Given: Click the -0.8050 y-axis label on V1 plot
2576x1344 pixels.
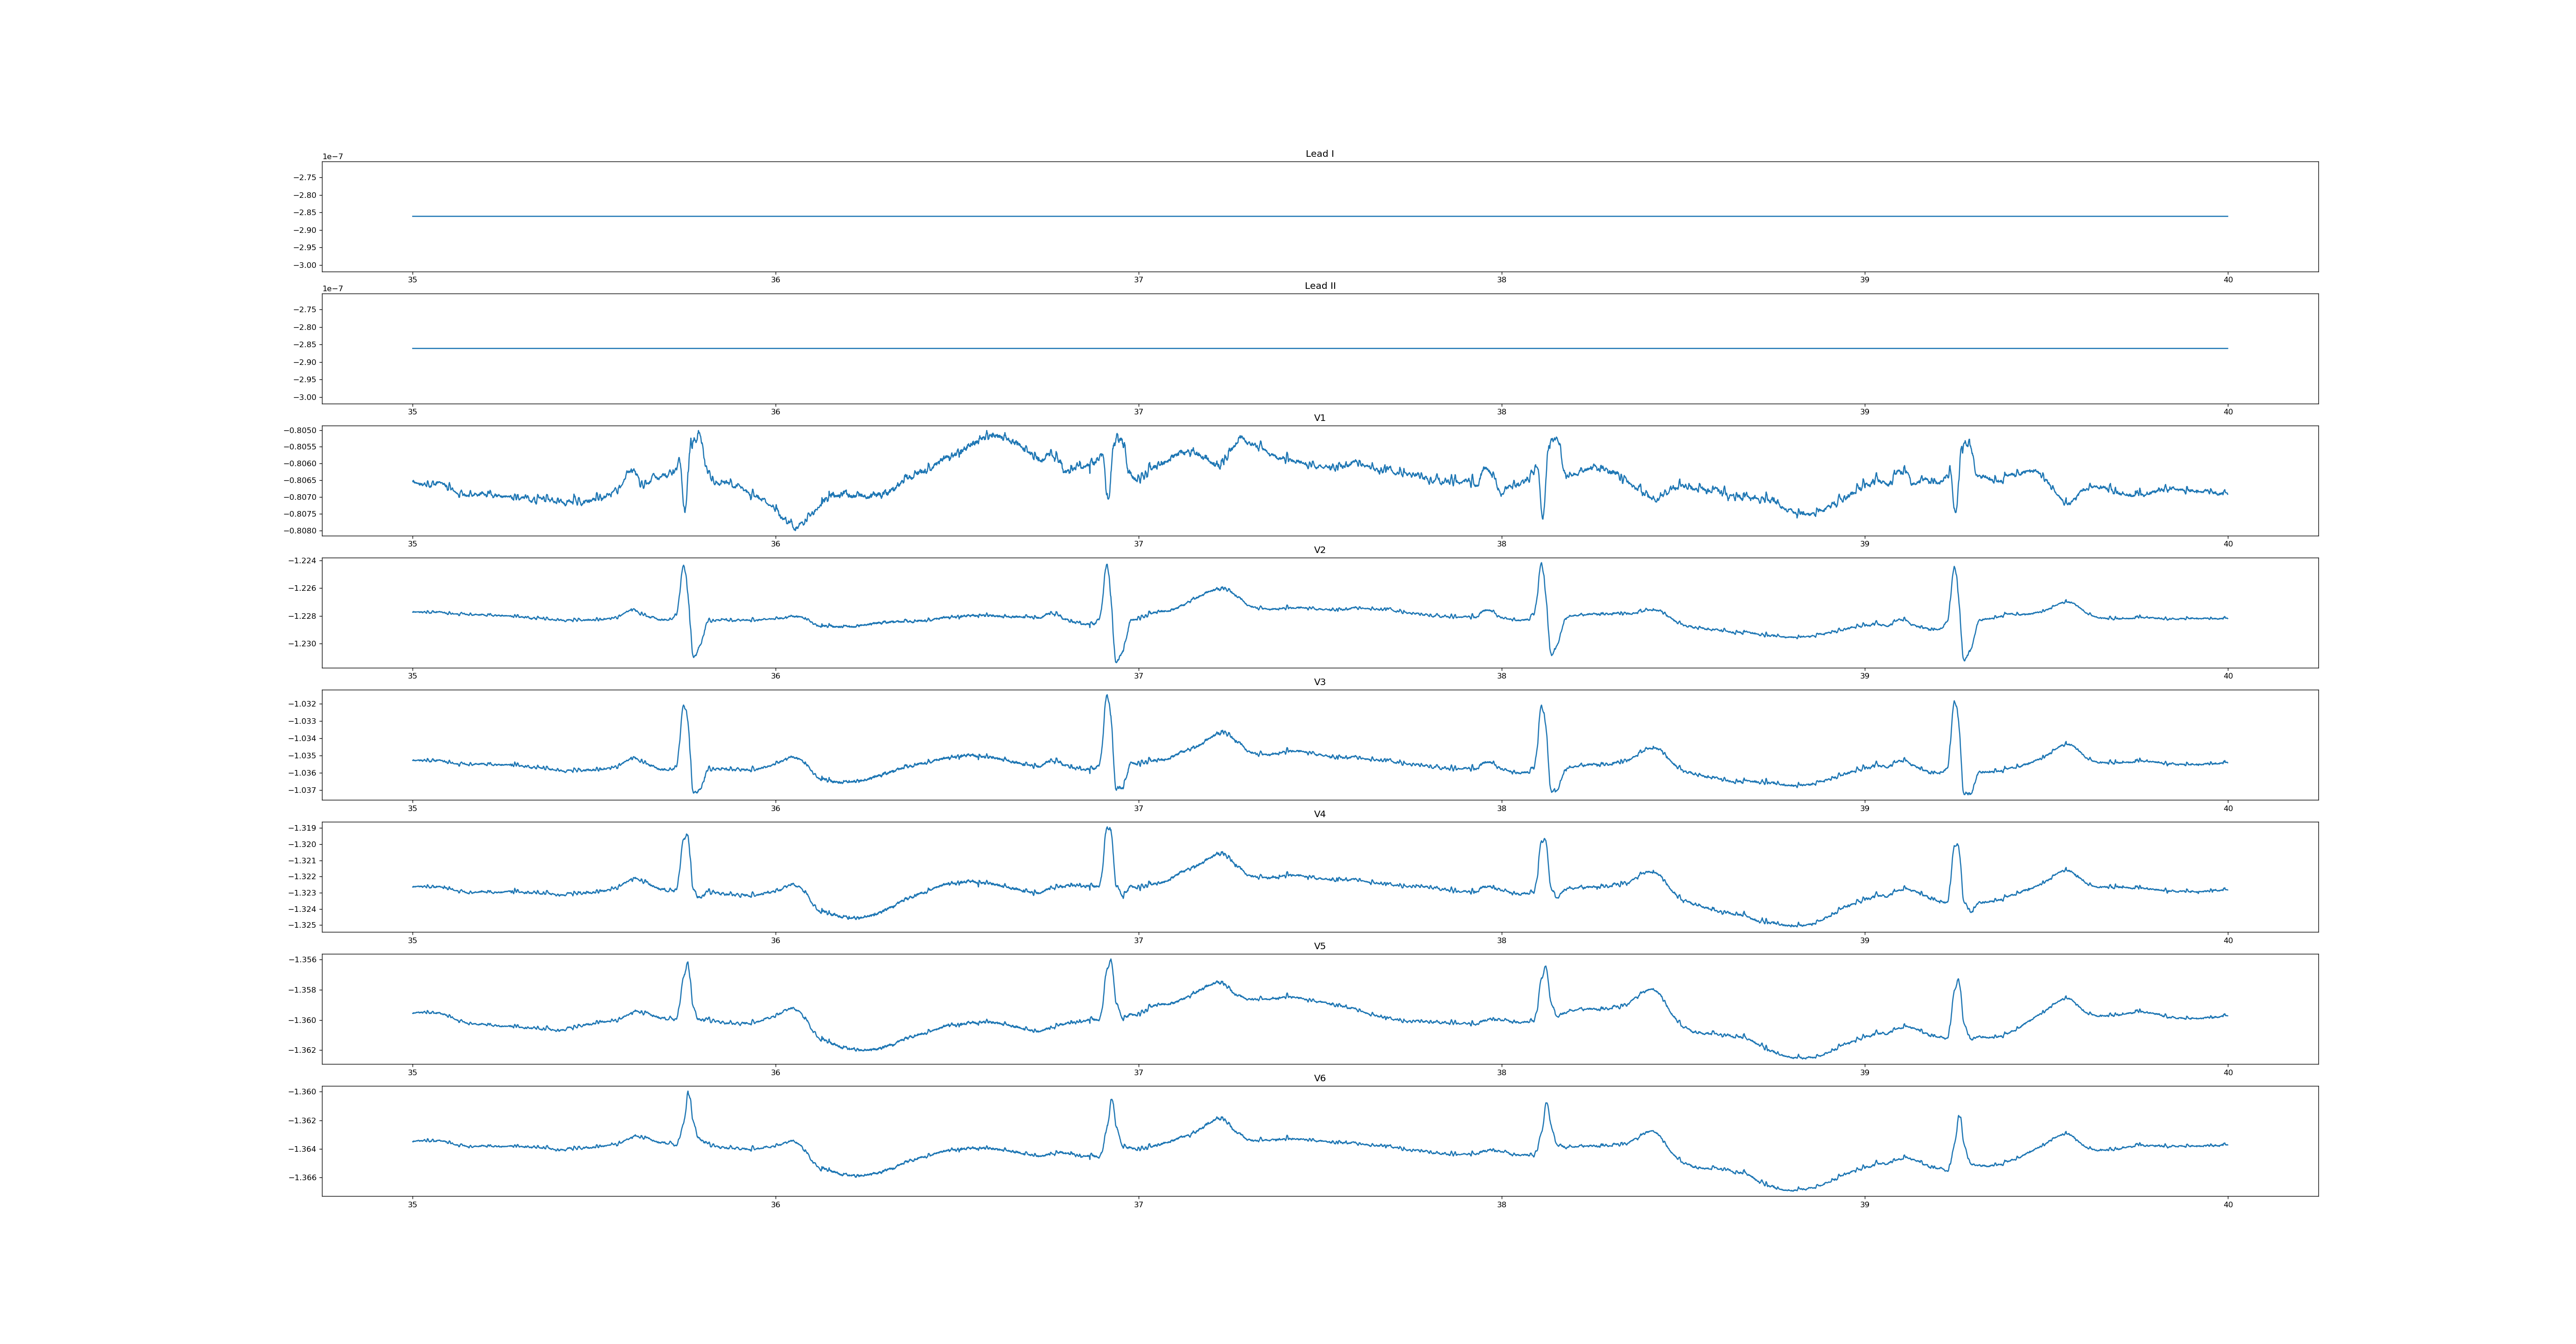Looking at the screenshot, I should pos(300,430).
